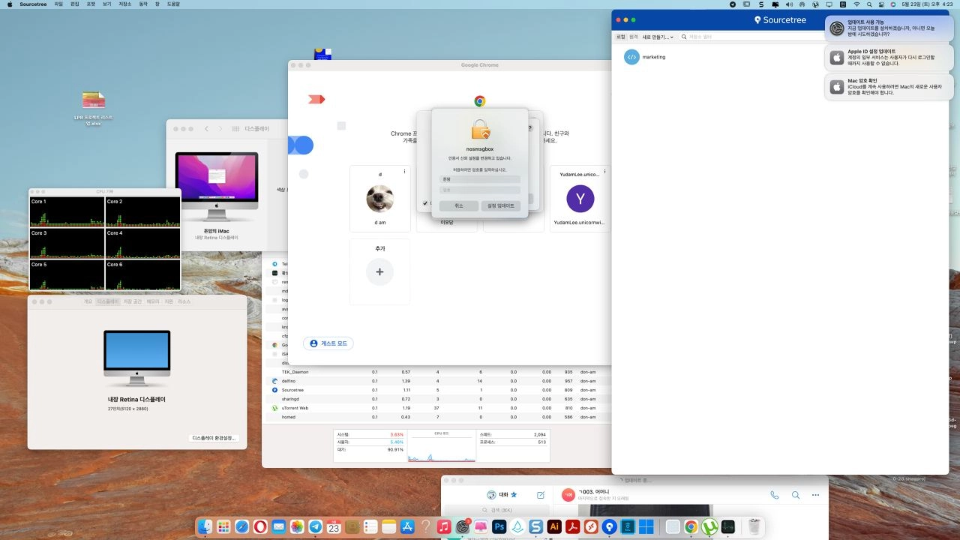Click the Apple ID 설정 업데이트 notification

point(889,58)
